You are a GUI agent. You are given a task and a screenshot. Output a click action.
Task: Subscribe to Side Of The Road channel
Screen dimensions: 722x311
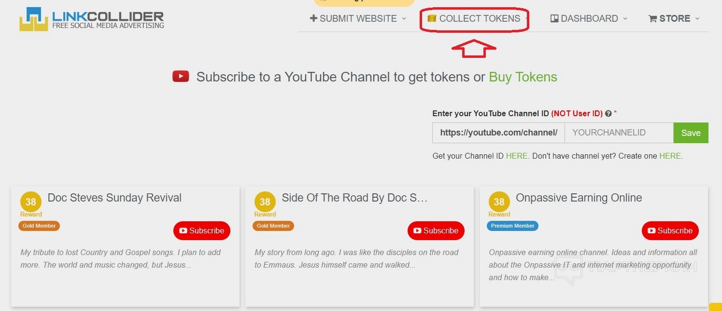436,230
